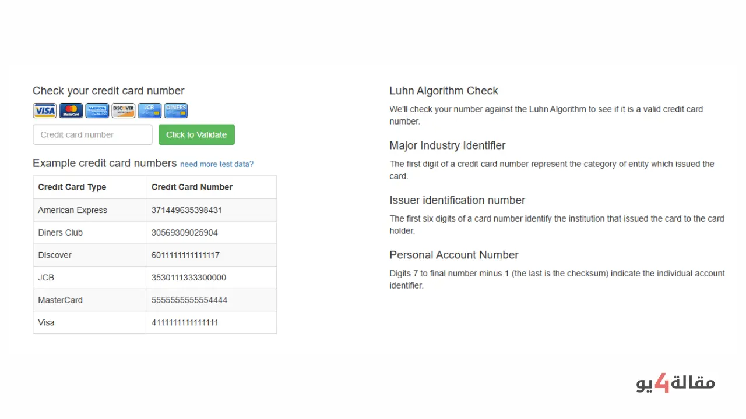The image size is (746, 419).
Task: Click the Visa number 4111111111111111
Action: point(184,322)
